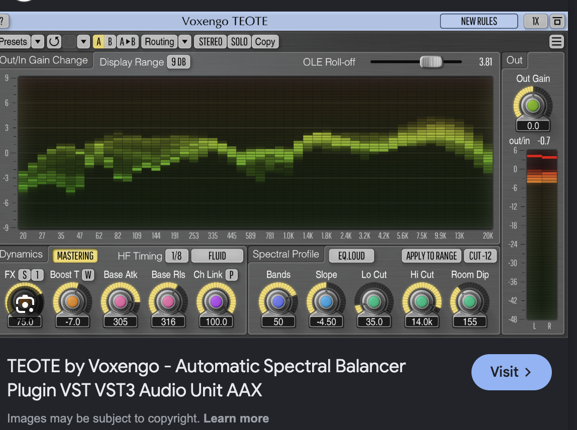Viewport: 577px width, 430px height.
Task: Click the Slope light-blue knob
Action: point(326,301)
